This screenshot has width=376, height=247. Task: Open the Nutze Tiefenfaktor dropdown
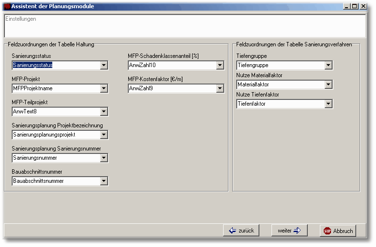pyautogui.click(x=328, y=104)
